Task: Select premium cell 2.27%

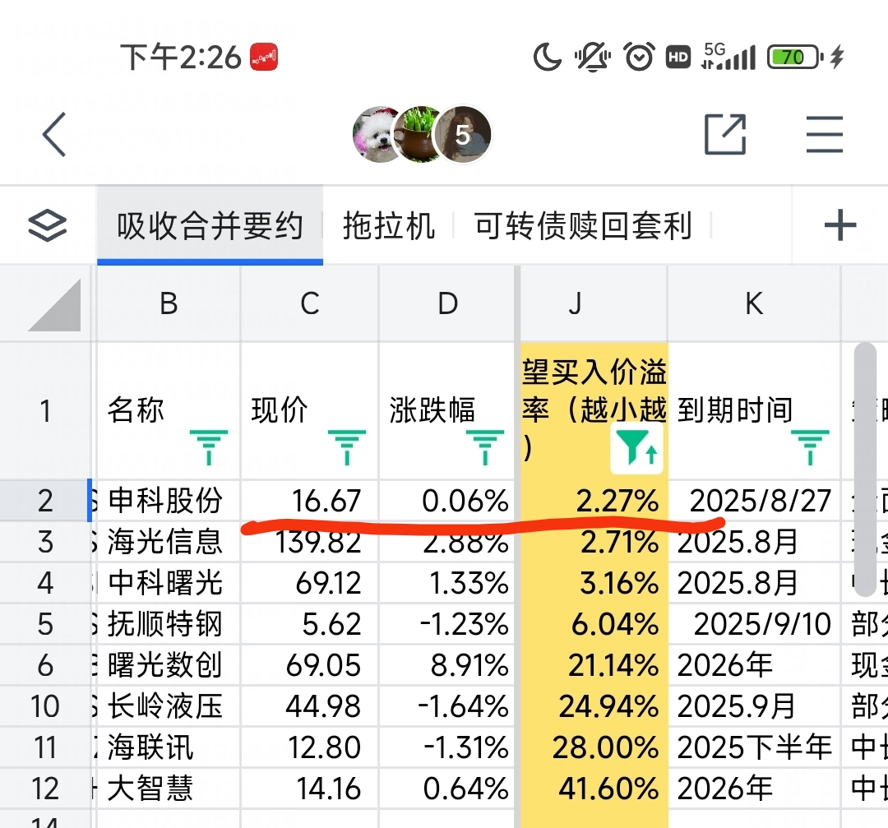Action: click(x=594, y=501)
